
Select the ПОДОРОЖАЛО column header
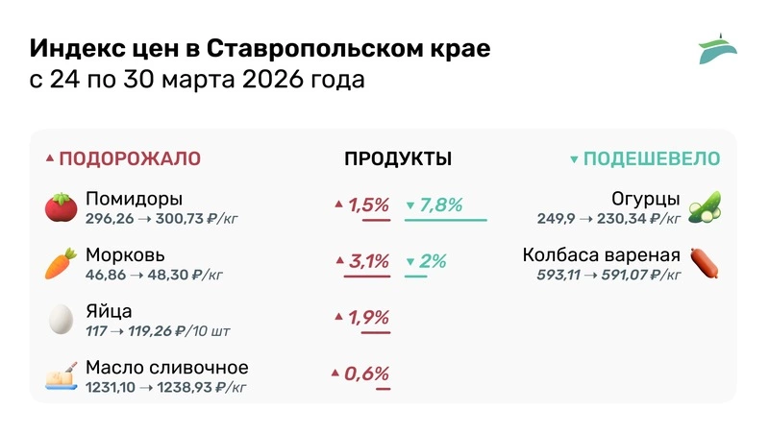click(x=130, y=158)
